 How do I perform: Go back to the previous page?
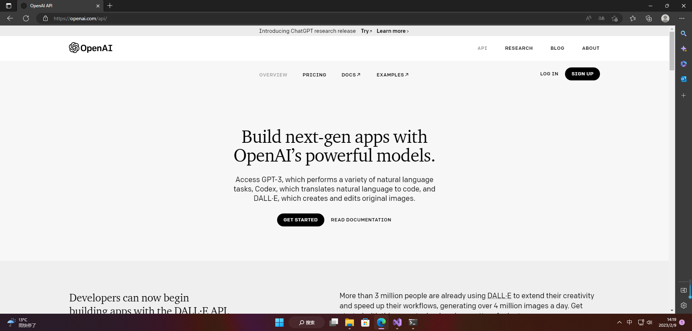[10, 18]
